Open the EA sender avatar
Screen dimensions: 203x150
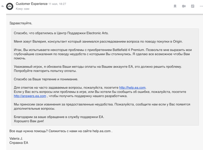tap(10, 6)
